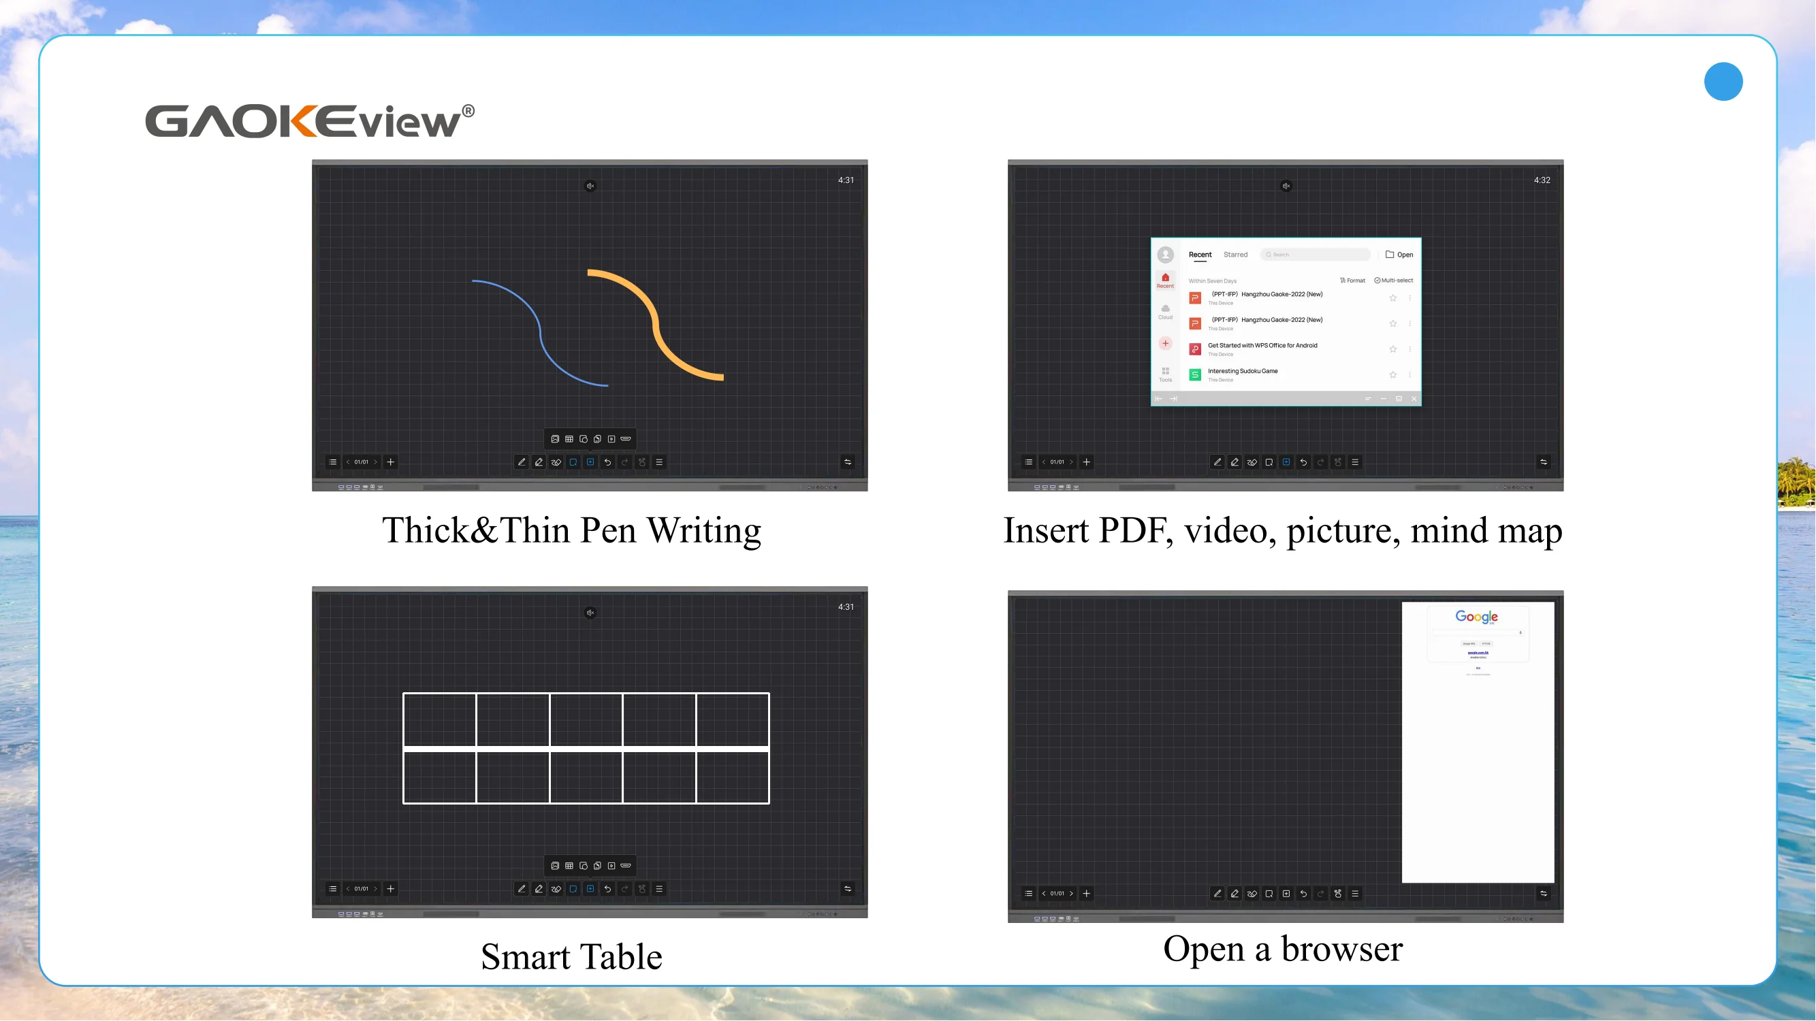1816x1021 pixels.
Task: Click add page plus in Insert PDF whiteboard
Action: point(1086,462)
